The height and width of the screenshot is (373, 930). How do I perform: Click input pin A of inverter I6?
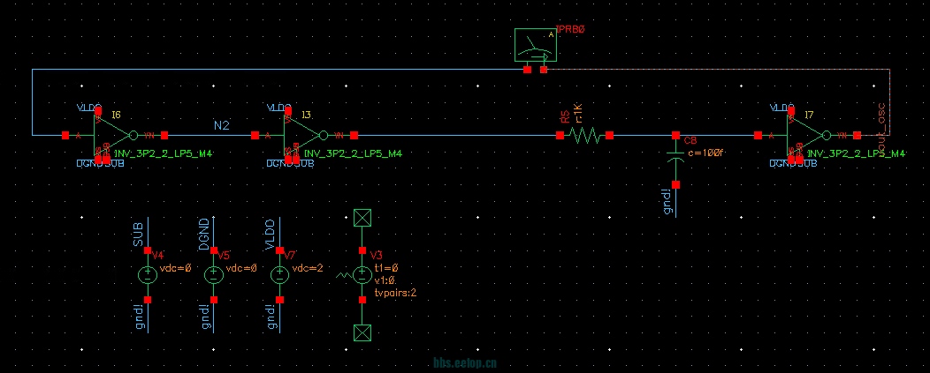pyautogui.click(x=65, y=136)
